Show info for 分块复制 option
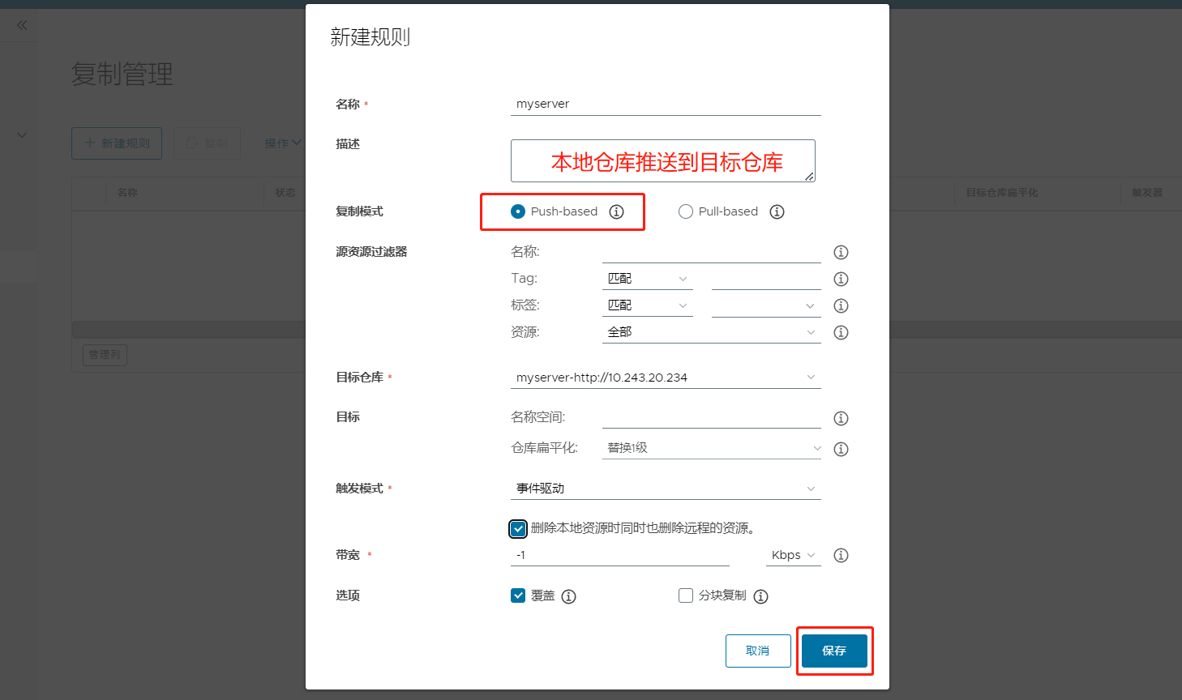Image resolution: width=1182 pixels, height=700 pixels. pos(761,596)
